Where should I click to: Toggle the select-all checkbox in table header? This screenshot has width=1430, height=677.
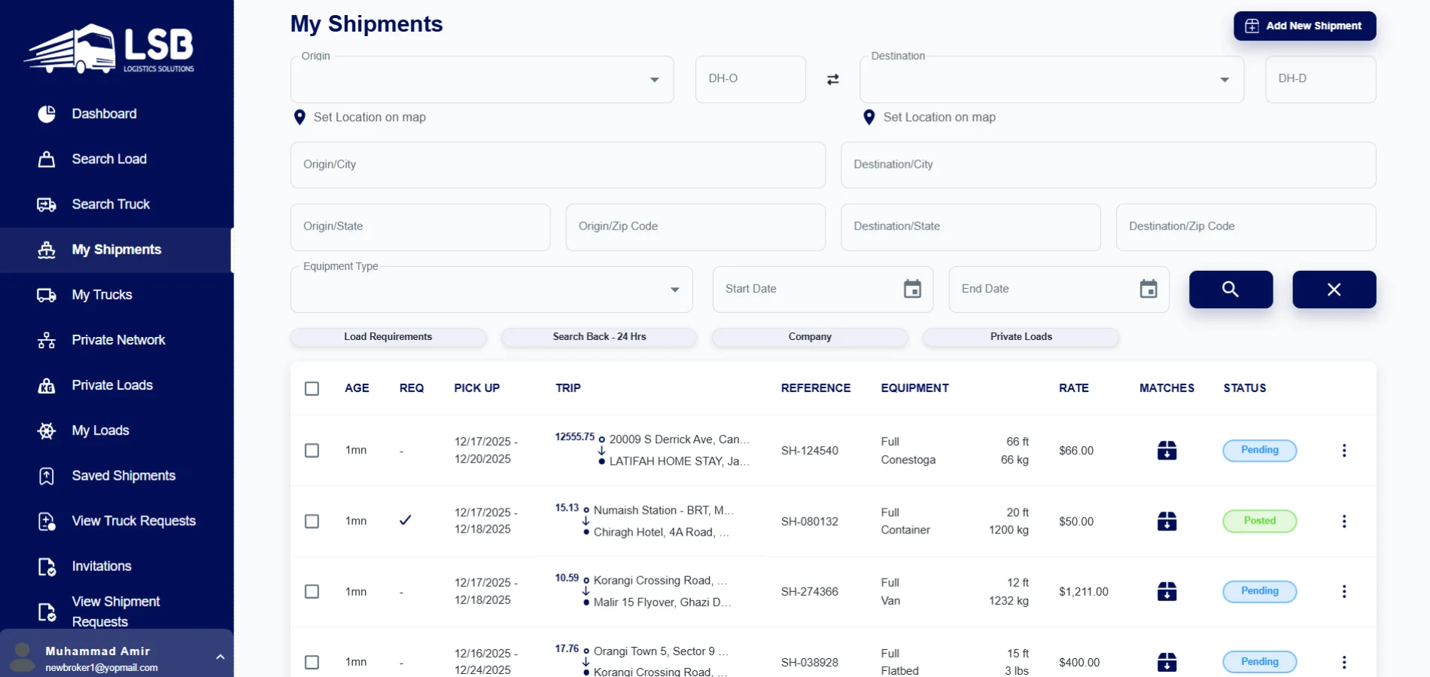pos(312,389)
